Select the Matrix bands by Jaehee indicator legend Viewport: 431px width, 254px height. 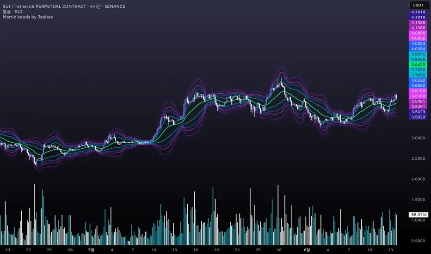(x=28, y=17)
